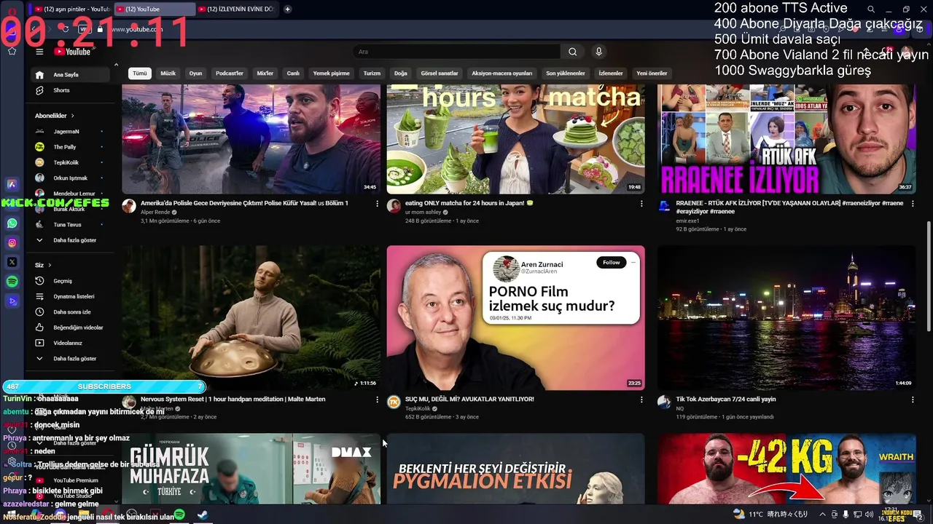Play the PORNO Film izlemek suç mudur thumbnail
The height and width of the screenshot is (524, 933).
(x=515, y=317)
